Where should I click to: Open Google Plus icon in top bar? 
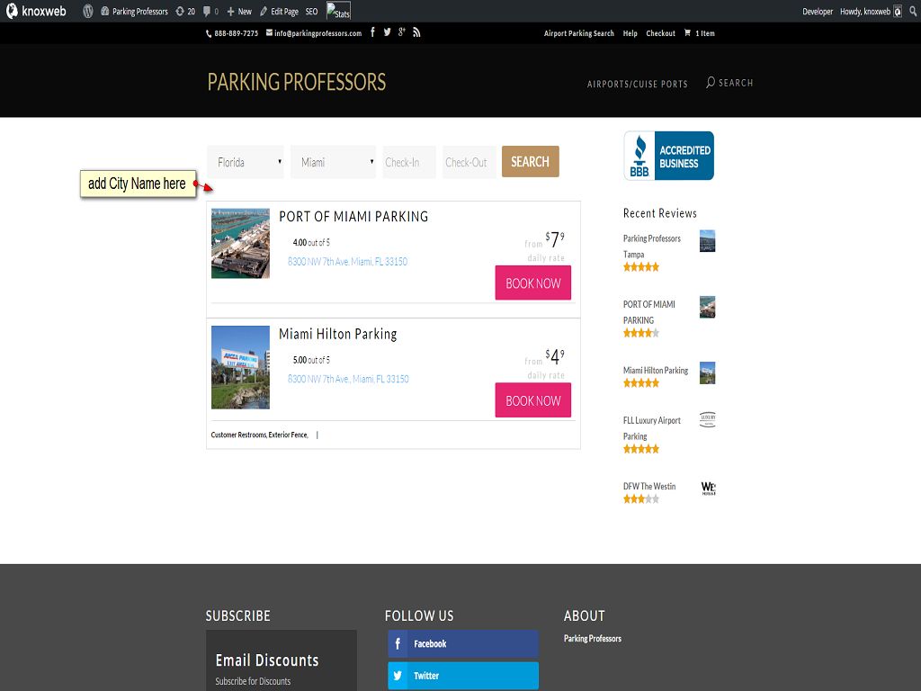[402, 32]
